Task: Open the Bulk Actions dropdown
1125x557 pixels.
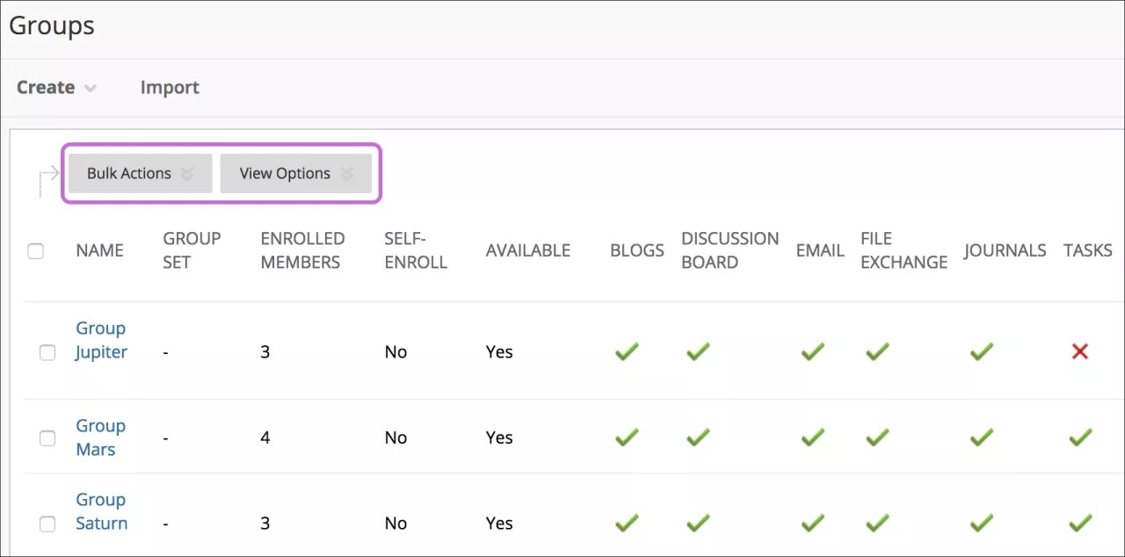Action: coord(138,172)
